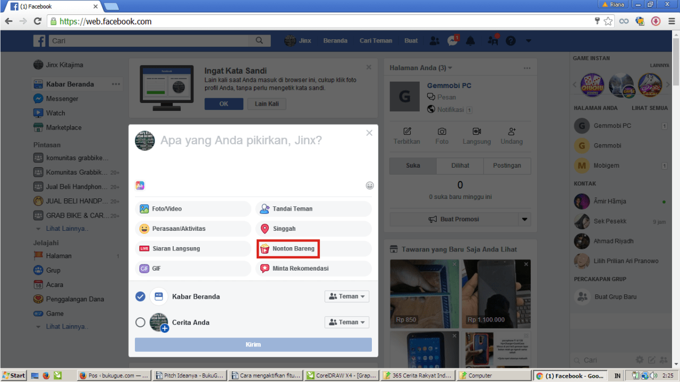Open Cari Teman in top navigation

tap(376, 41)
